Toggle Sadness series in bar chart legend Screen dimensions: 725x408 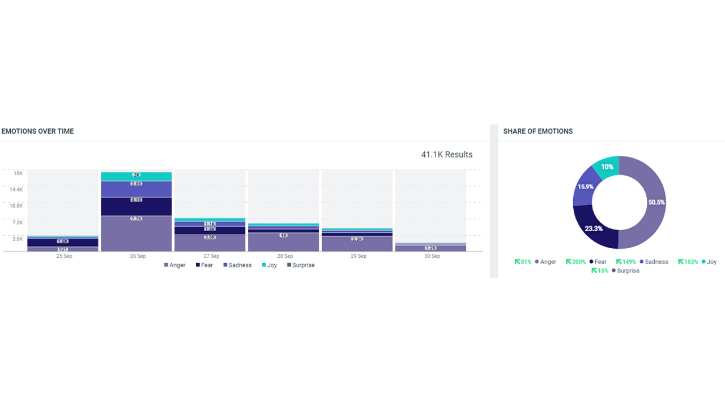[237, 265]
